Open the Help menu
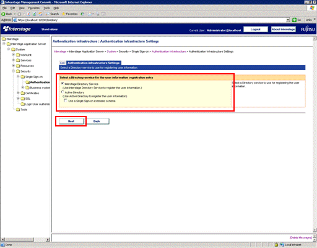This screenshot has height=248, width=317. pos(56,8)
